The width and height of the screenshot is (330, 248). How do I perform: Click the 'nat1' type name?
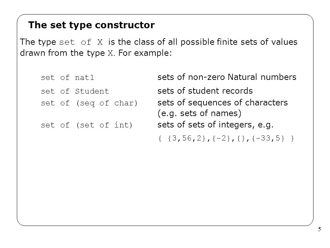85,77
